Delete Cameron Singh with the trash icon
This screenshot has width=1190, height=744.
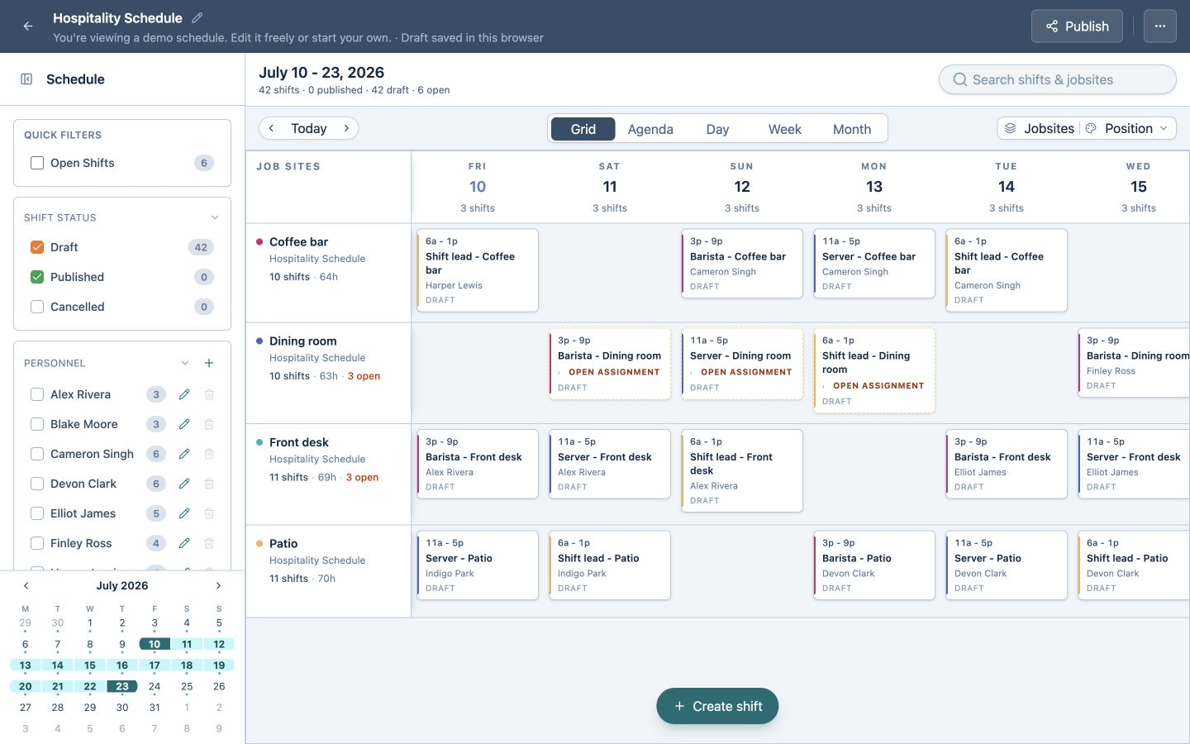pyautogui.click(x=209, y=454)
